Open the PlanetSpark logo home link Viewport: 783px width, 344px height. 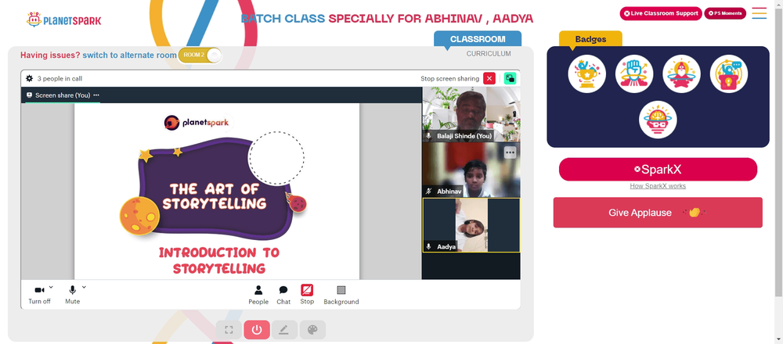63,20
